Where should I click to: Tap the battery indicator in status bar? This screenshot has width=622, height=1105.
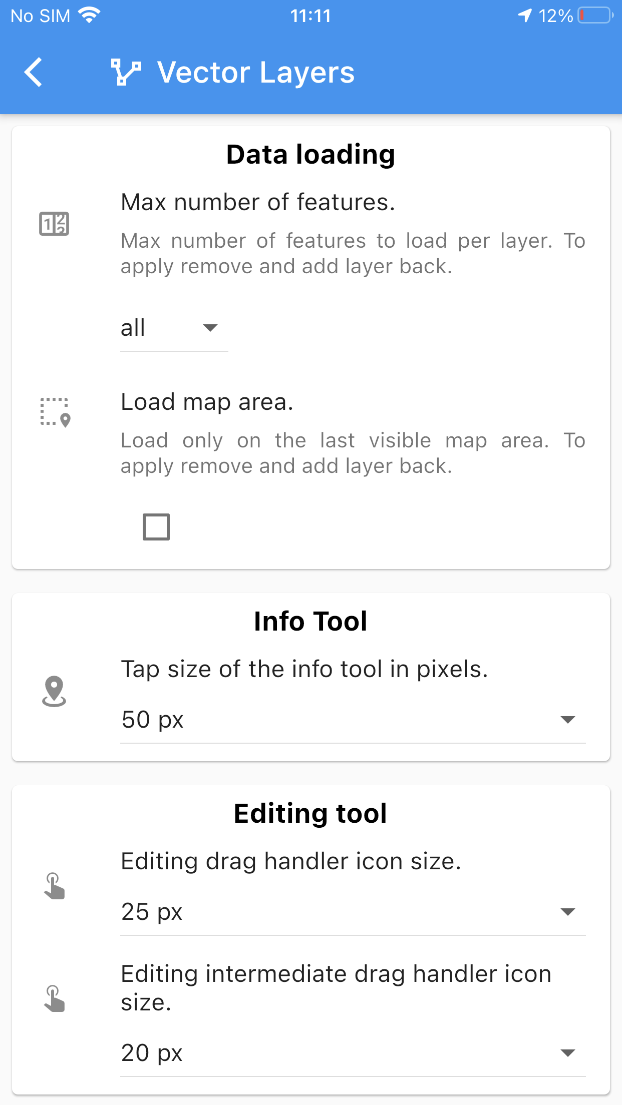(x=596, y=16)
